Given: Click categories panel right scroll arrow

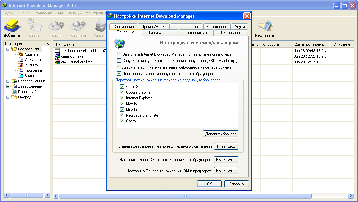Looking at the screenshot, I should coord(47,195).
